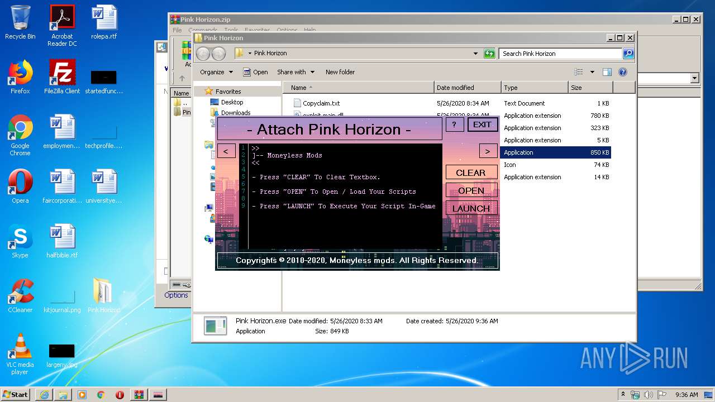The width and height of the screenshot is (715, 402).
Task: Click Open in Explorer toolbar
Action: tap(255, 72)
